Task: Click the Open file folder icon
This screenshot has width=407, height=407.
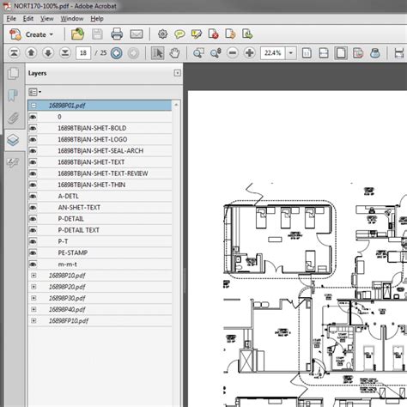Action: [x=77, y=34]
